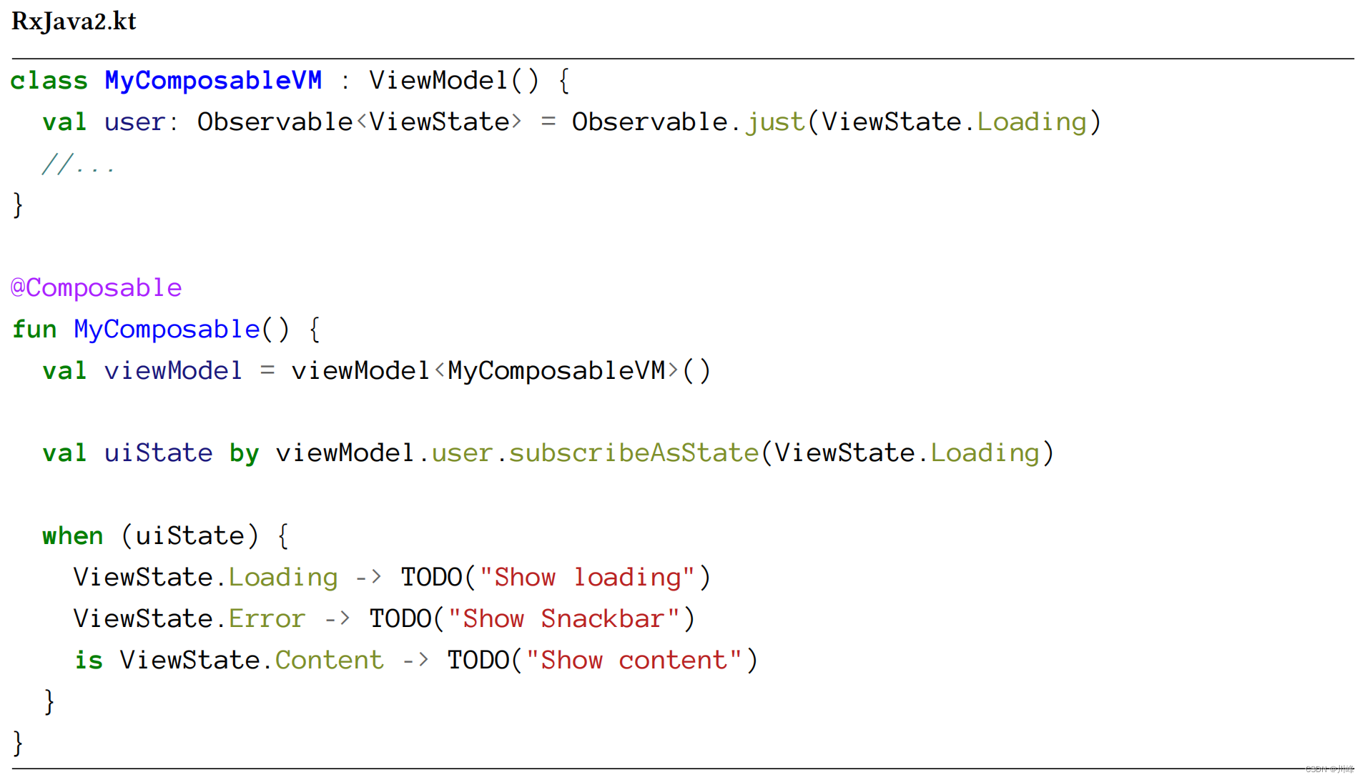
Task: Click the //... comment line
Action: (78, 164)
